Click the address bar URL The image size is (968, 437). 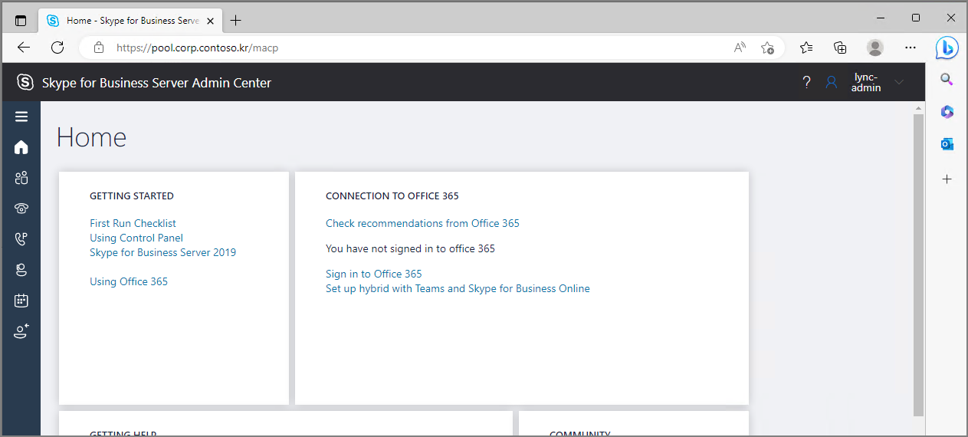coord(197,48)
